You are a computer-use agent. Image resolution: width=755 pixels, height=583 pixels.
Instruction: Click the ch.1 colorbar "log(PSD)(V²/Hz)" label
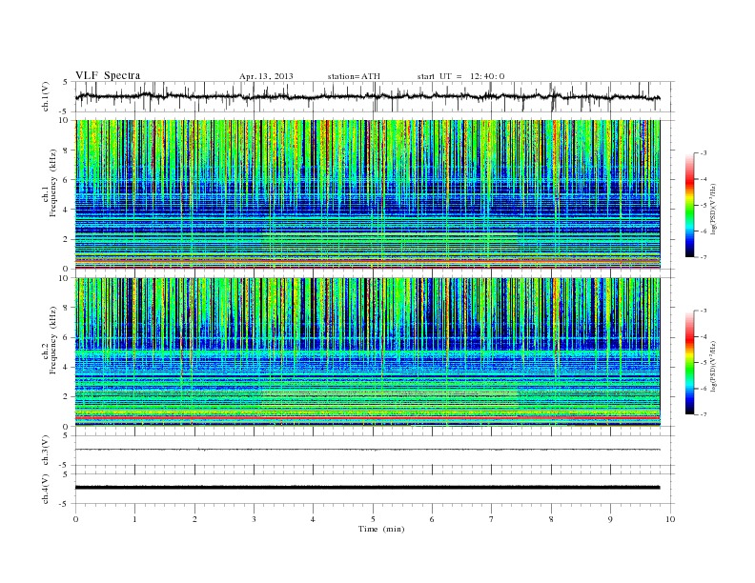(x=713, y=210)
